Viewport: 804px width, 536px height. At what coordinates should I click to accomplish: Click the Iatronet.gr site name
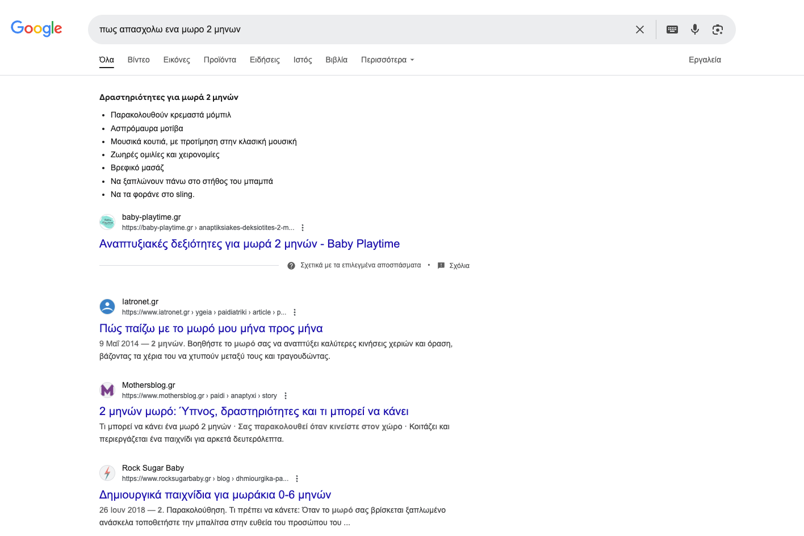pos(140,301)
